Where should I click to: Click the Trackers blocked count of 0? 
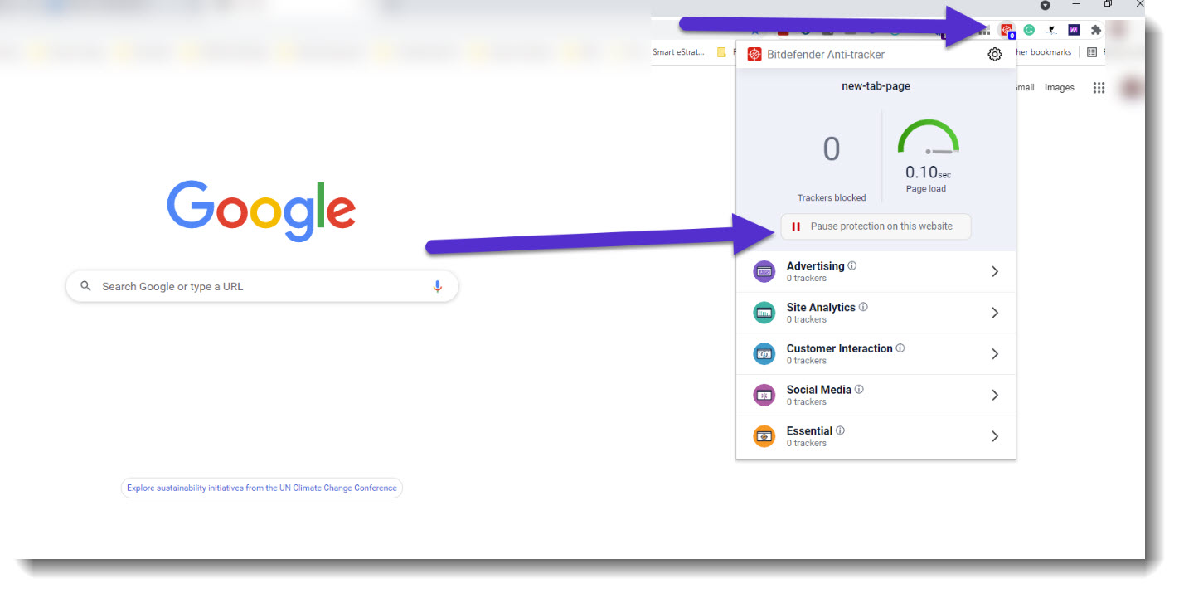(831, 149)
